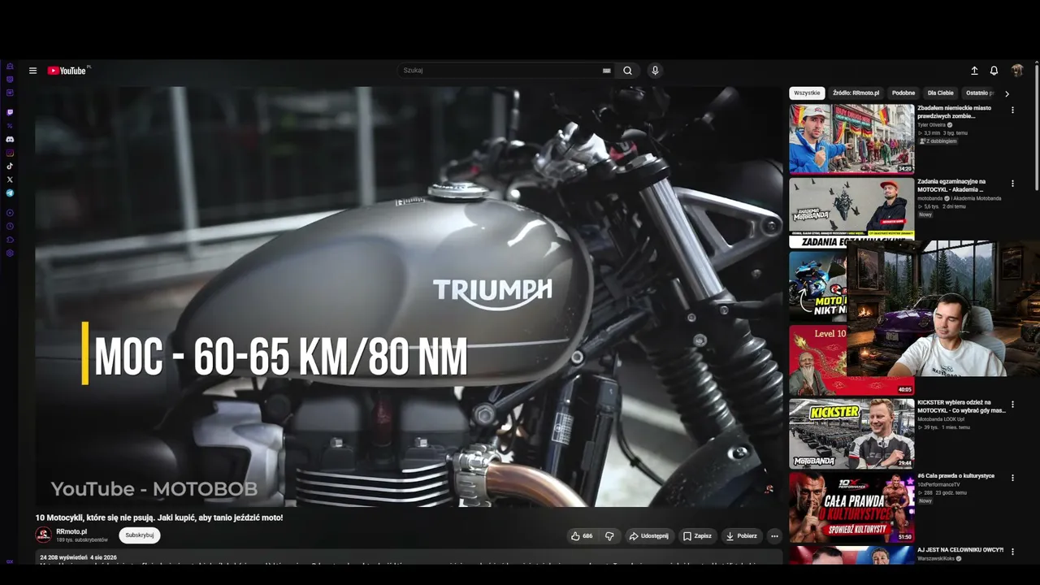Open the account avatar menu
Image resolution: width=1040 pixels, height=585 pixels.
pos(1017,71)
